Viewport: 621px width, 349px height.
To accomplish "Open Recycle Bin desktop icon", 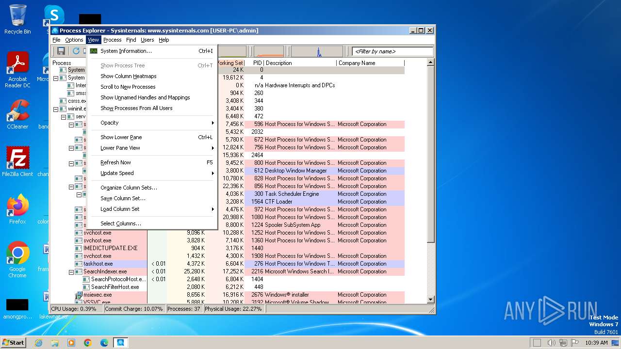I will tap(17, 19).
